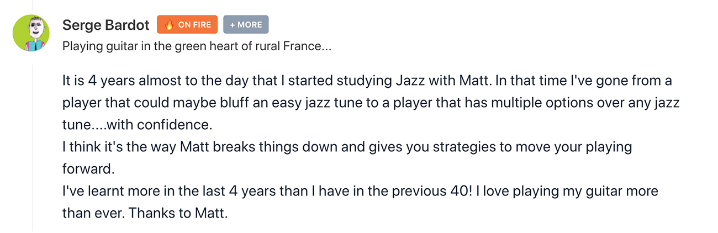Click the line "I think it's the way Matt breaks"
Screen dimensions: 718x233
347,147
